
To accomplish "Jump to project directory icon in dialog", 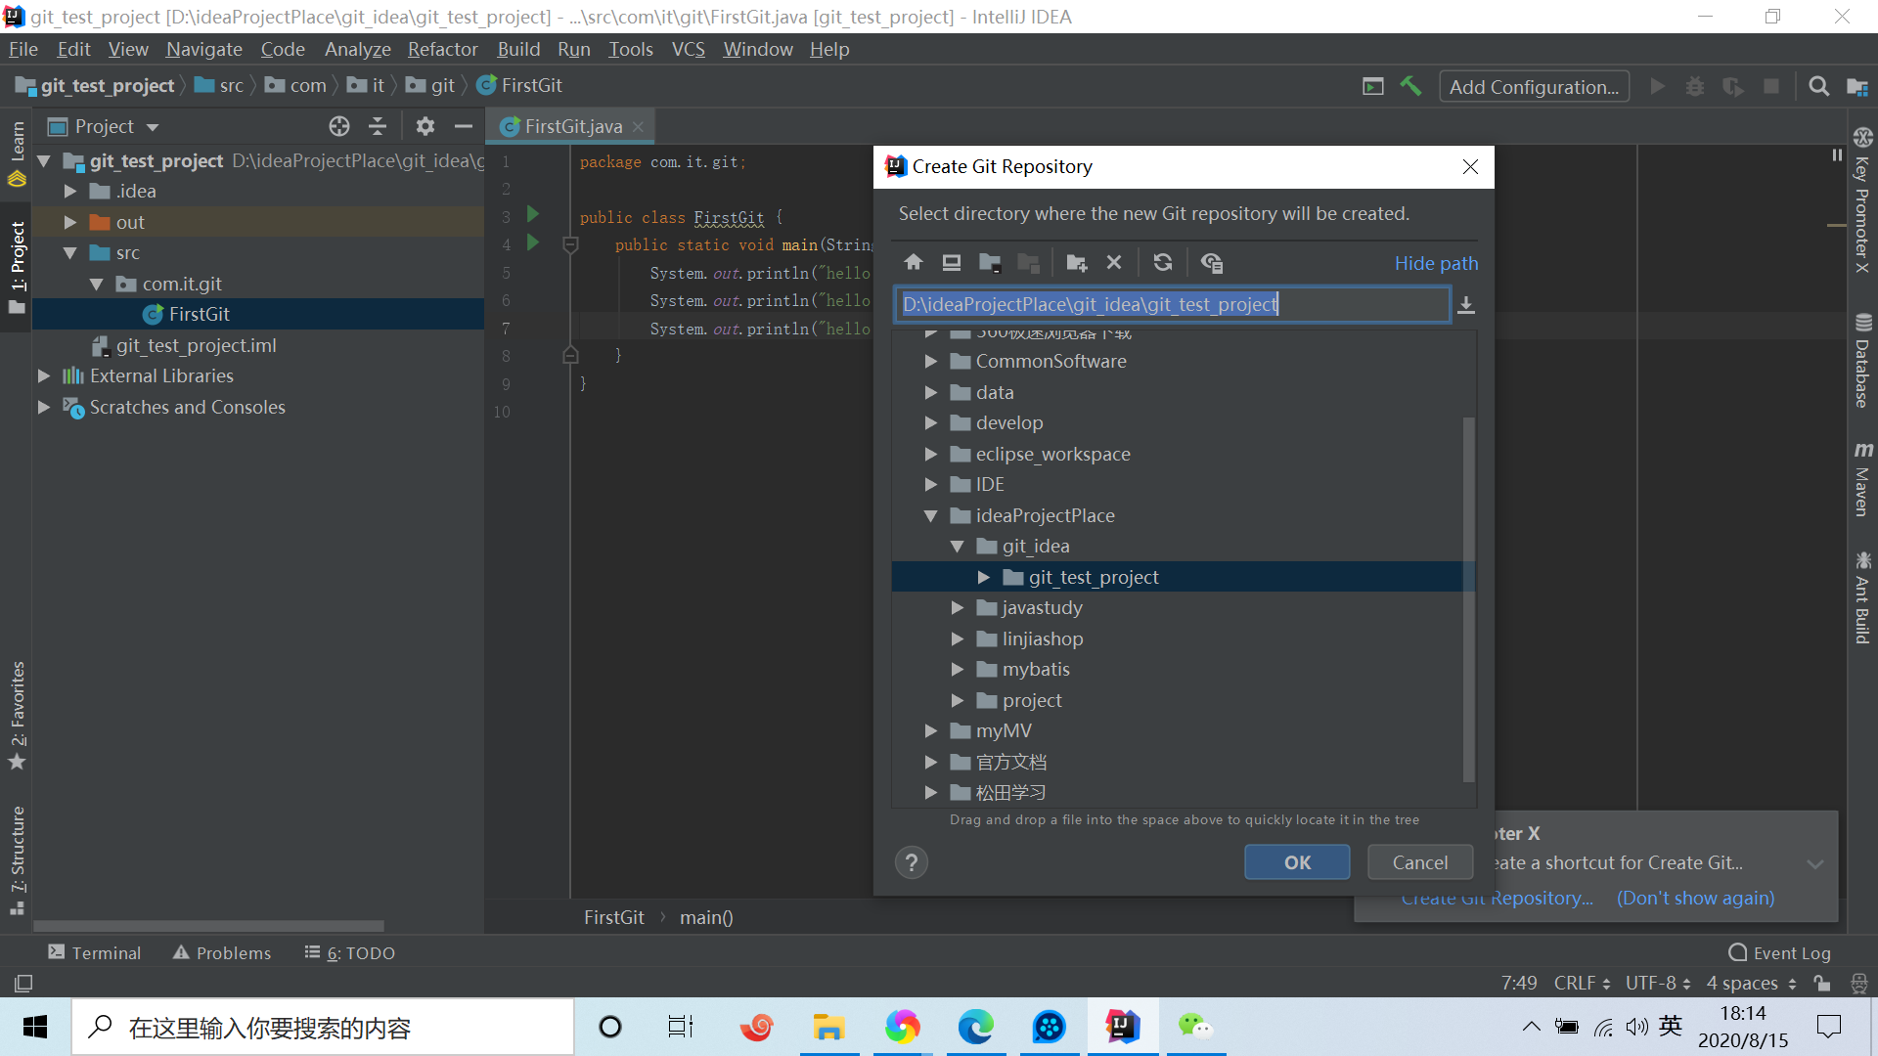I will (990, 262).
